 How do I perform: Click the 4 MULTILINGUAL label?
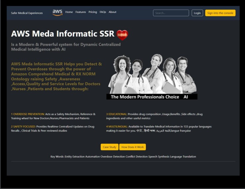117,127
